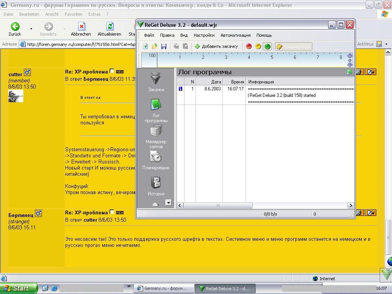Viewport: 392px width, 294px height.
Task: Open the Bearbeiten menu in Internet Explorer
Action: pyautogui.click(x=29, y=14)
